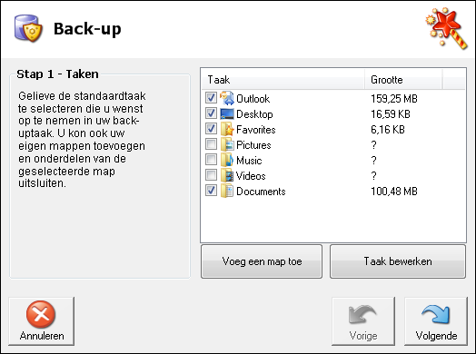Click the Favorites star folder icon
This screenshot has height=354, width=476.
pos(227,129)
